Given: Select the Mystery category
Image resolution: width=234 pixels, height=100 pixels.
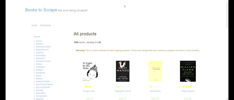Looking at the screenshot, I should click(40, 44).
